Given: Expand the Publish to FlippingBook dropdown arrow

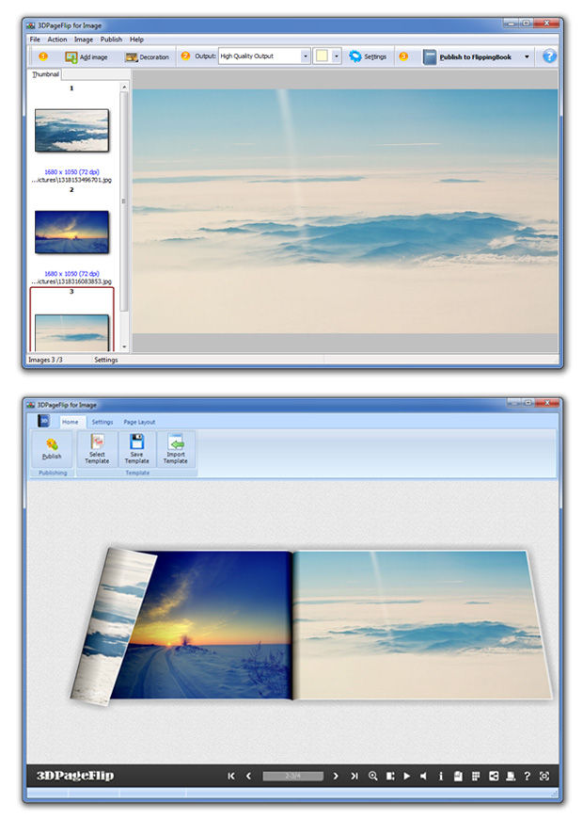Looking at the screenshot, I should click(x=527, y=56).
